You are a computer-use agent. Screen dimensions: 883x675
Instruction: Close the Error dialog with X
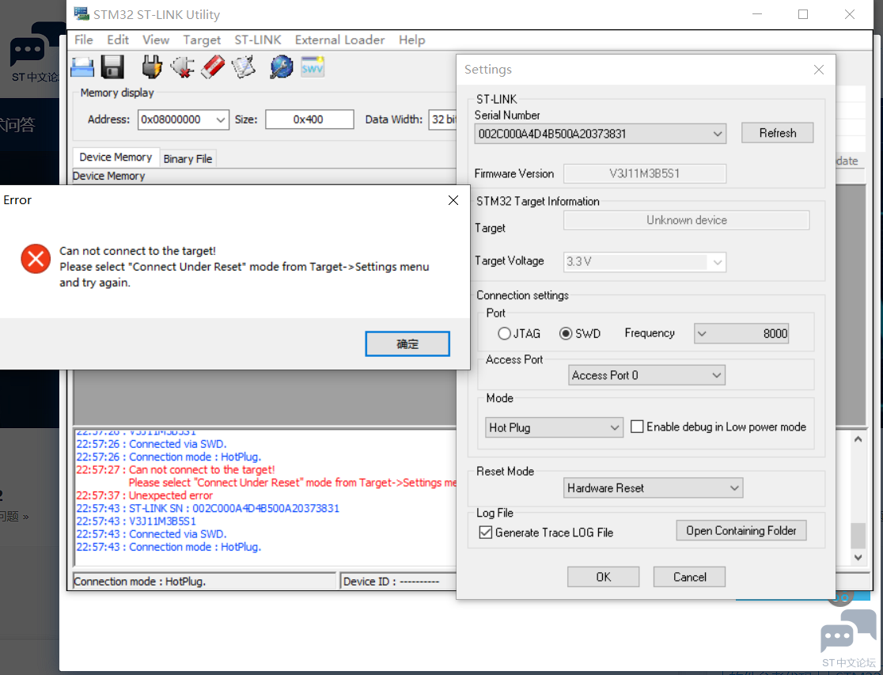pyautogui.click(x=453, y=200)
